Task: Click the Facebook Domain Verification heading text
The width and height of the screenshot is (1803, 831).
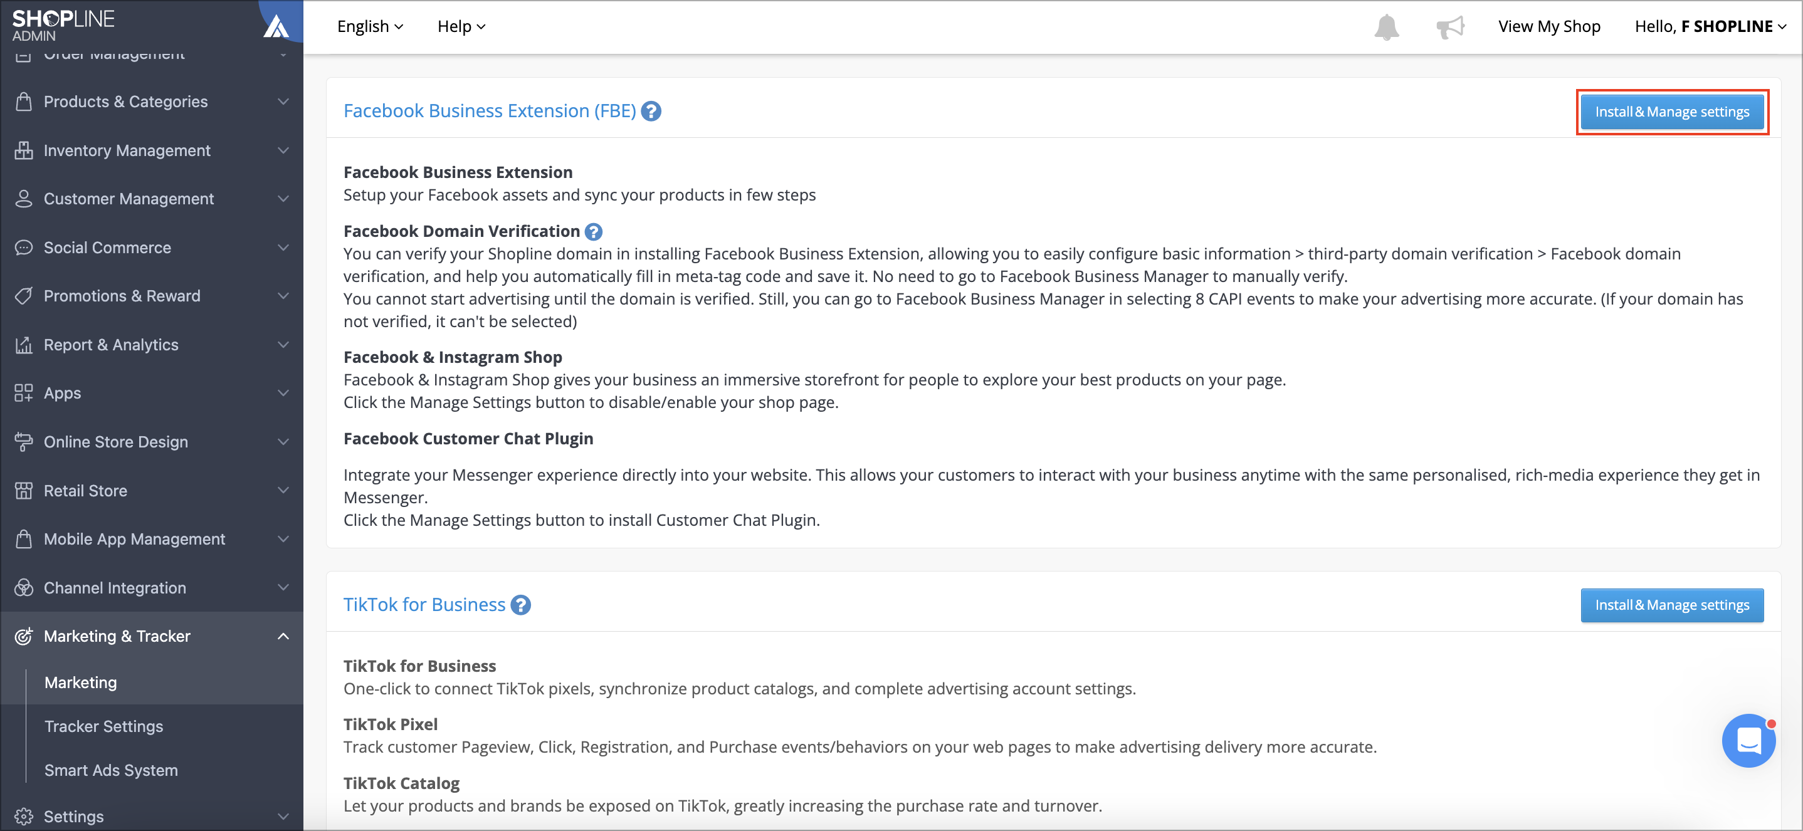Action: click(x=461, y=231)
